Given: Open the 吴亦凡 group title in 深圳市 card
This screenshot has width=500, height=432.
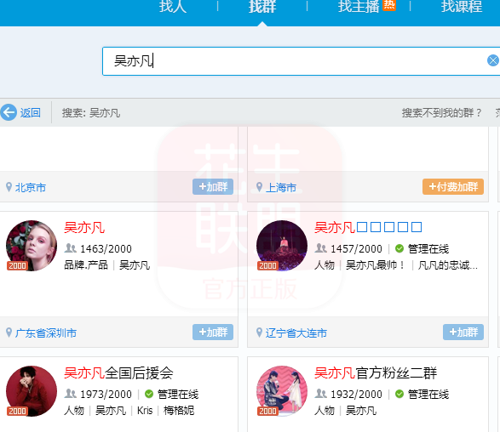Looking at the screenshot, I should [84, 228].
